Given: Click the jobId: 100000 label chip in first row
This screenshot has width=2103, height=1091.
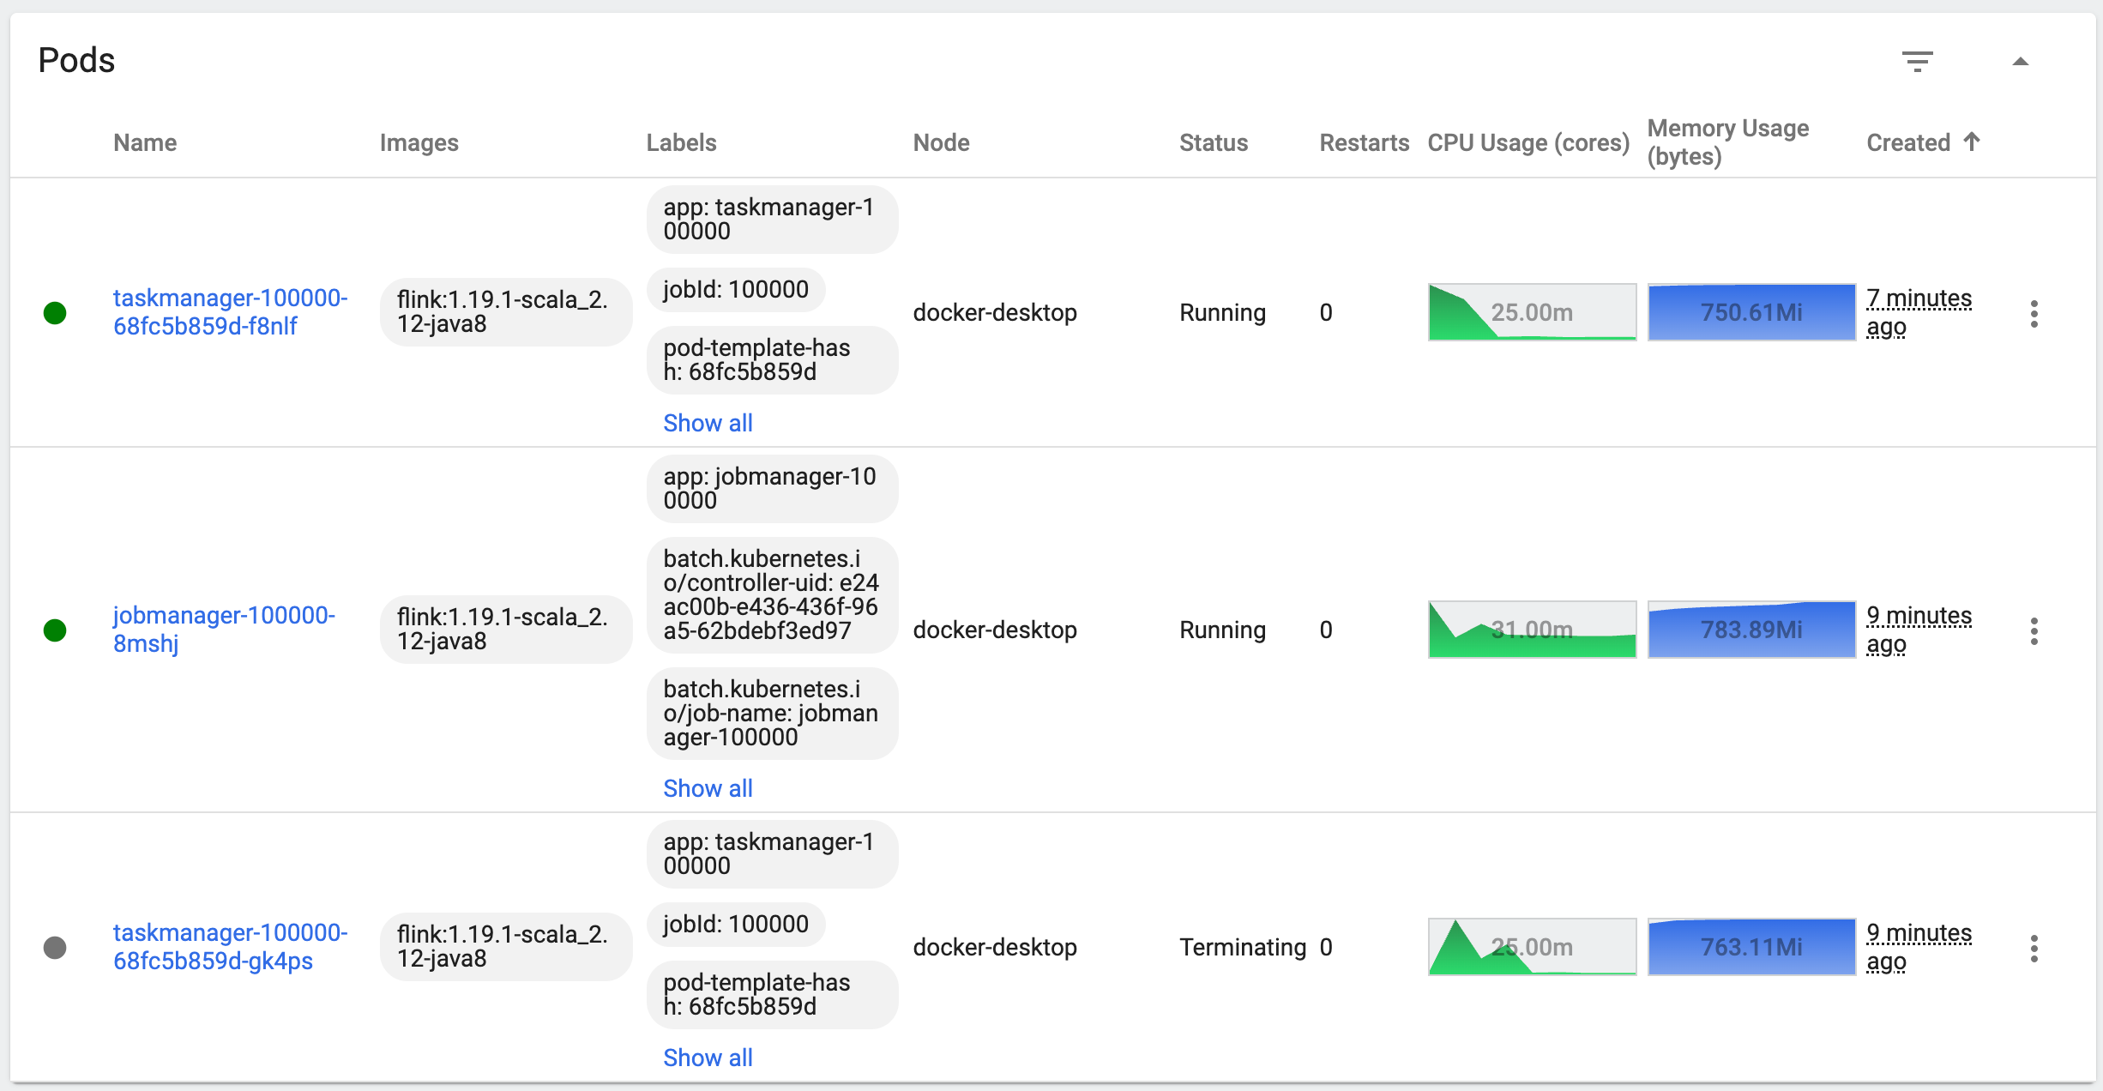Looking at the screenshot, I should click(x=735, y=290).
